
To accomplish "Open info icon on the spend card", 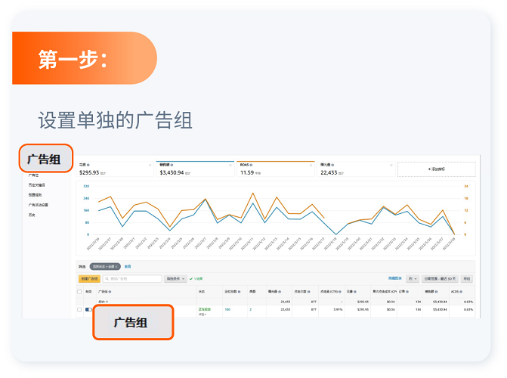I will [88, 165].
